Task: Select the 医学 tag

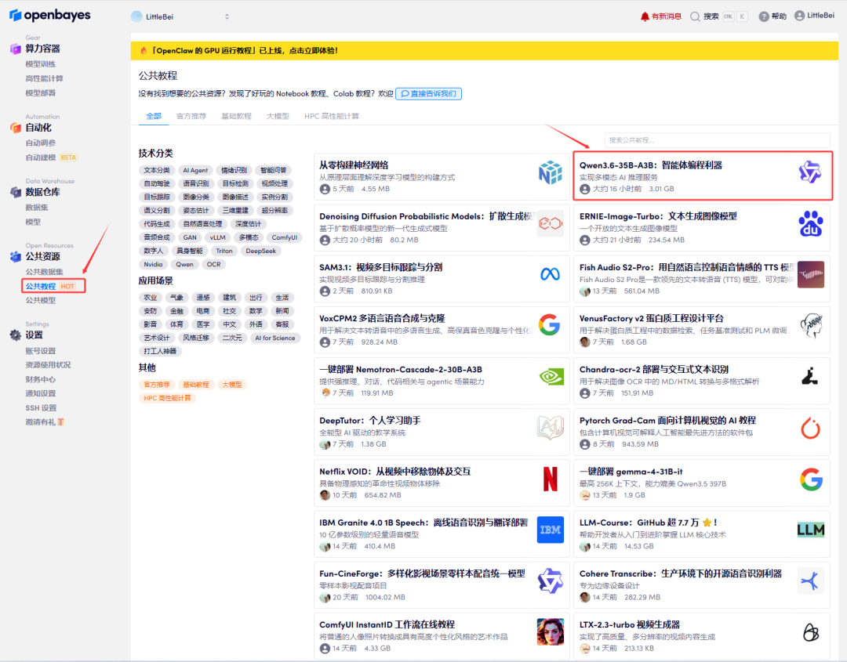Action: [203, 324]
